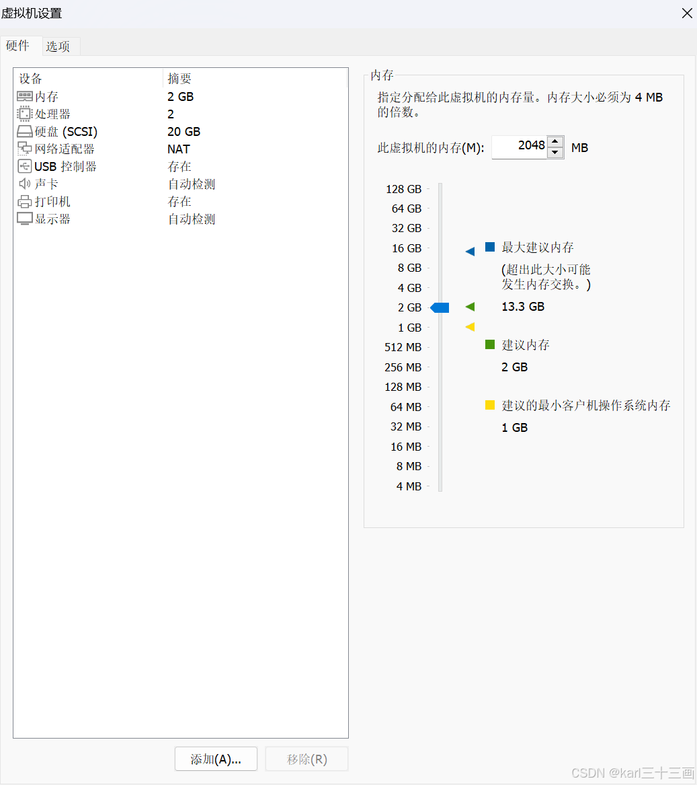Screen dimensions: 697x785
Task: Select the memory (内存) device icon
Action: pos(24,96)
